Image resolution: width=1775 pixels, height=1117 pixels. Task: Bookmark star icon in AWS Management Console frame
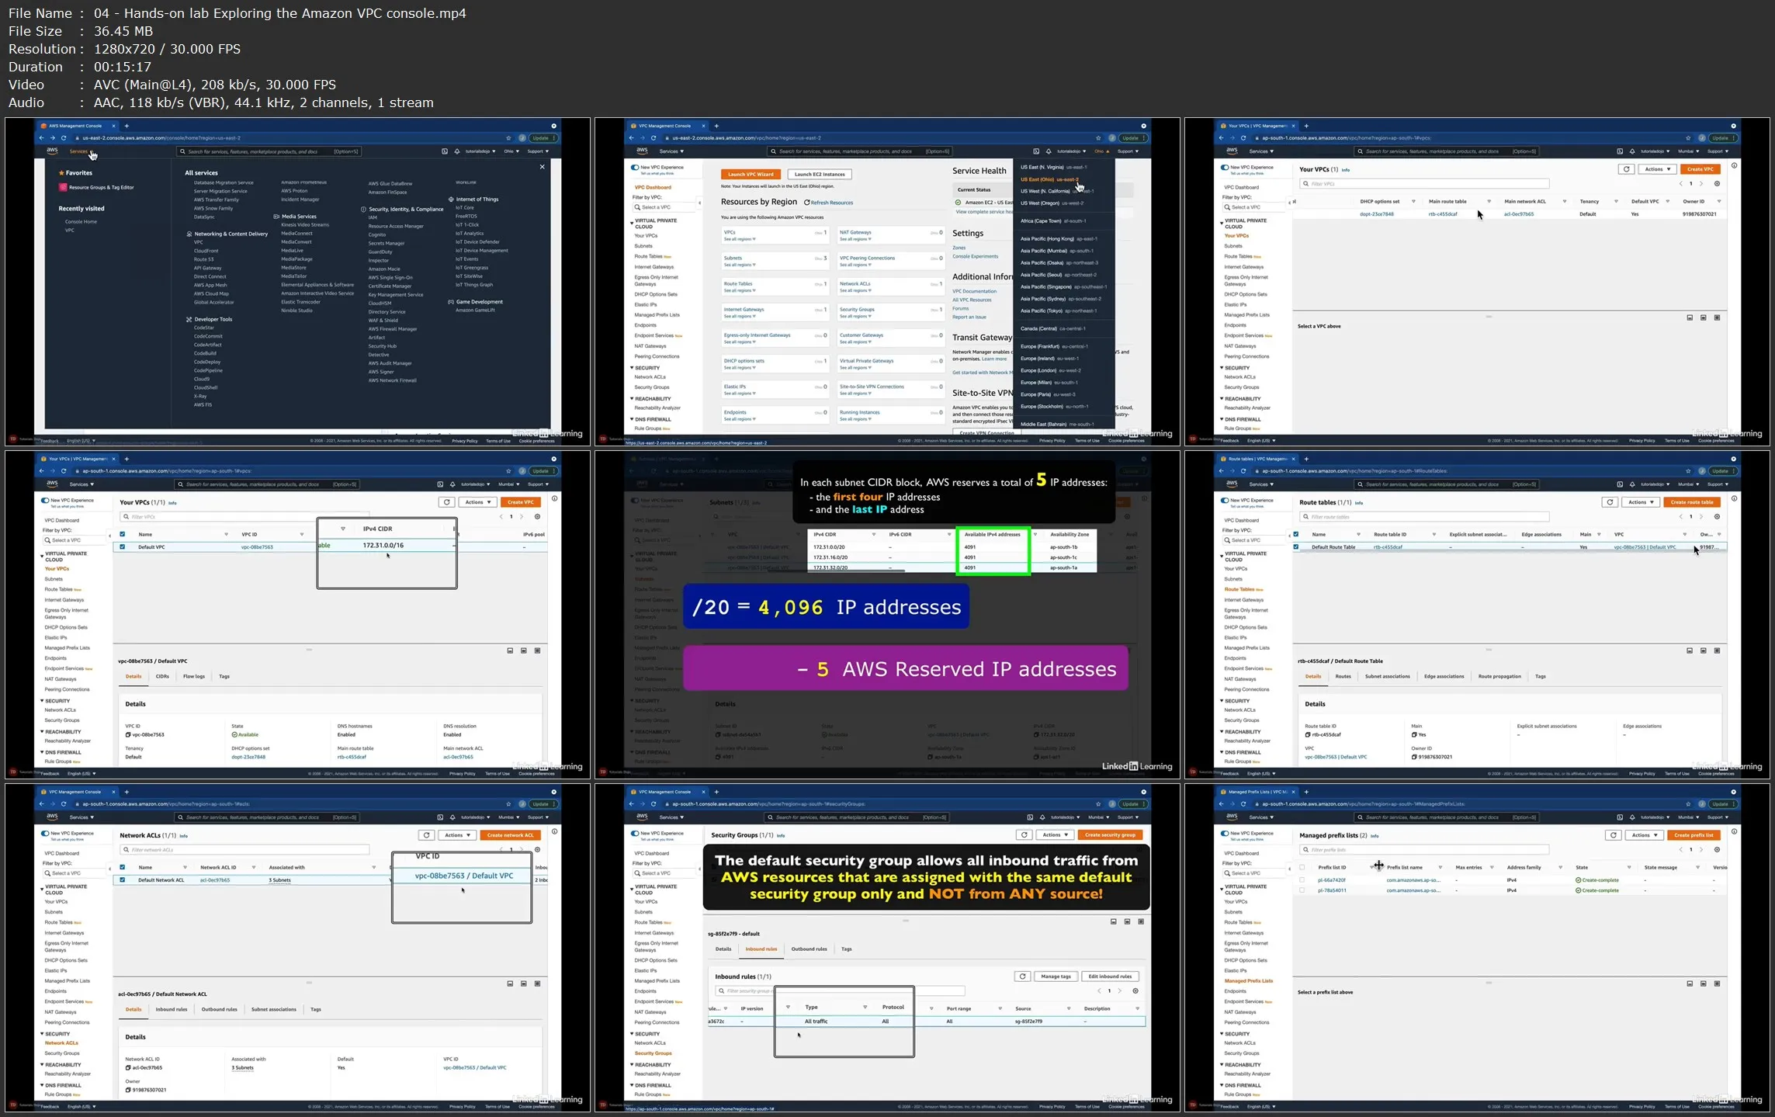[x=508, y=138]
